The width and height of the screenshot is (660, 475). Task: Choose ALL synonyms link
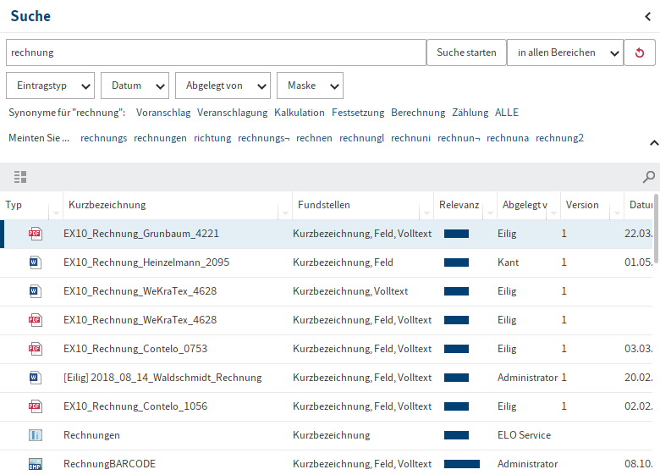click(x=507, y=113)
